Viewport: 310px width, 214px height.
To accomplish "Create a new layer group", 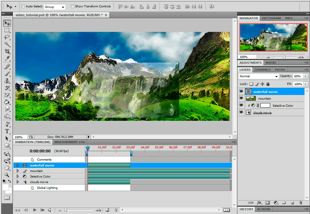I will [284, 203].
